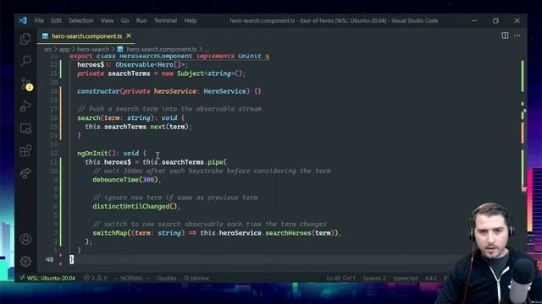Click the -- NORMAL -- vim mode indicator
The height and width of the screenshot is (304, 542).
pos(132,278)
